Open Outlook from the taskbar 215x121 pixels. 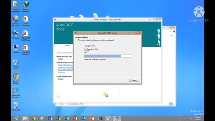point(84,118)
